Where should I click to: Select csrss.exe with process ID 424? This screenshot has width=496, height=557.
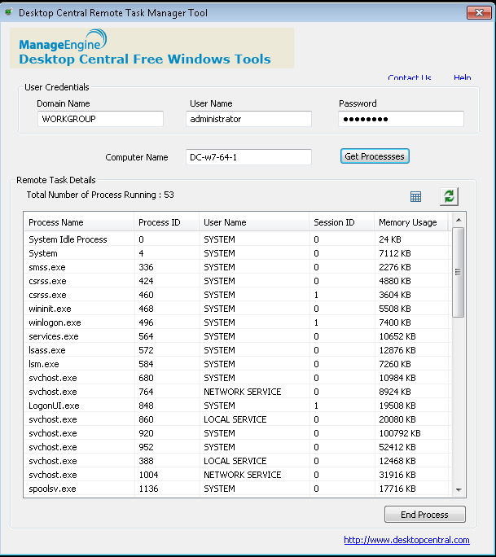click(237, 281)
